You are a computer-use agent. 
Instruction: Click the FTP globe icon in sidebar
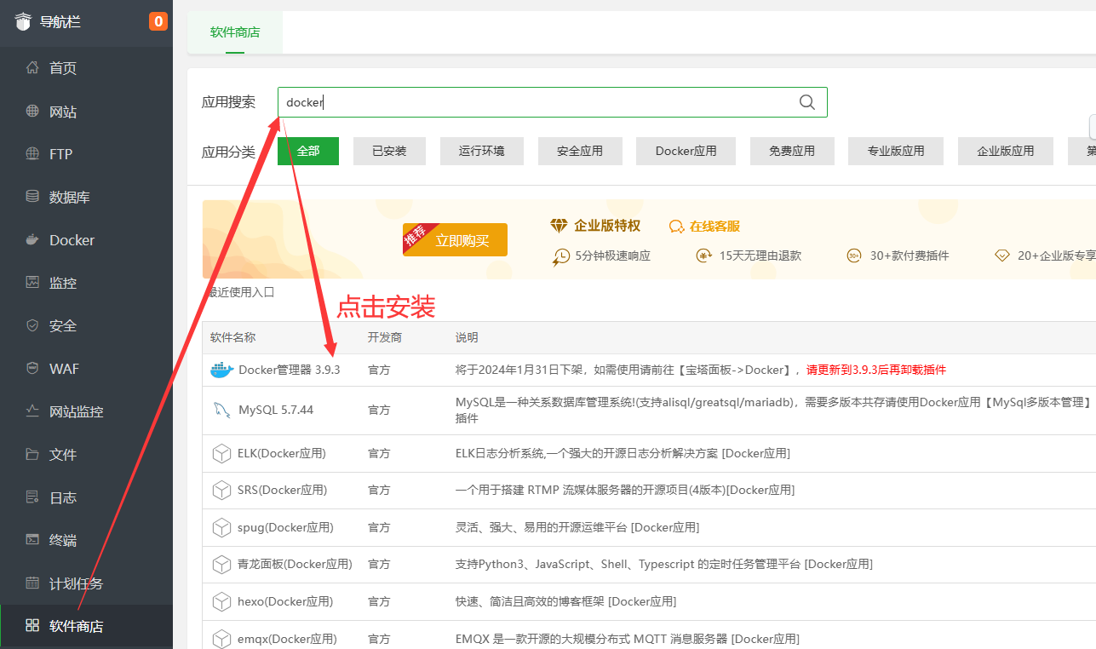(x=32, y=153)
